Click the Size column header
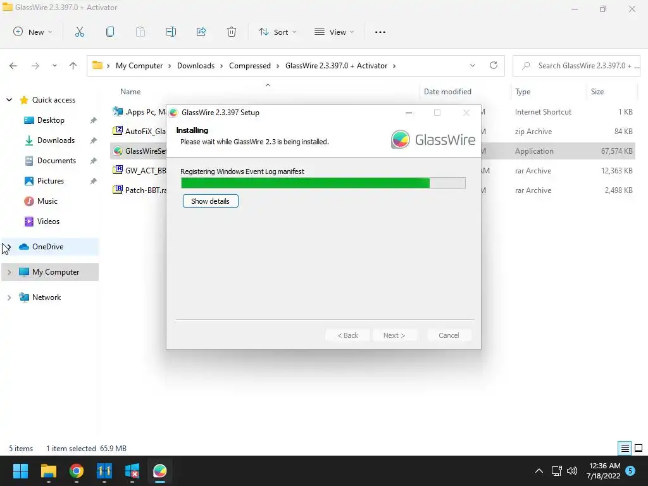Screen dimensions: 648x486 coord(597,91)
